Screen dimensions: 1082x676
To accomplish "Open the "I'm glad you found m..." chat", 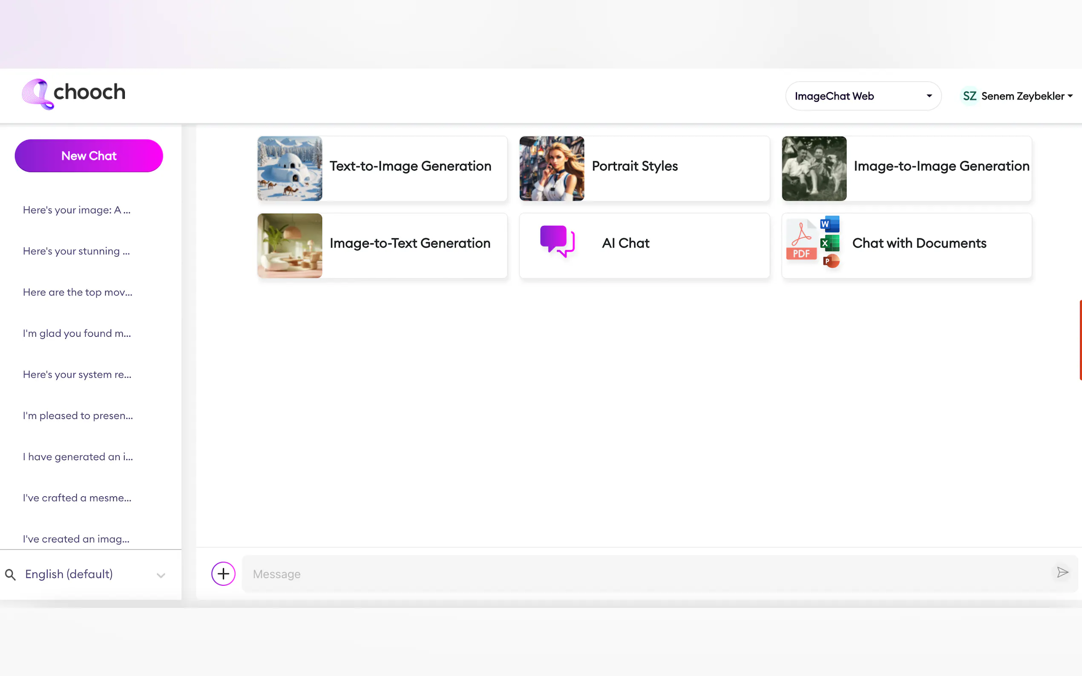I will pos(77,333).
